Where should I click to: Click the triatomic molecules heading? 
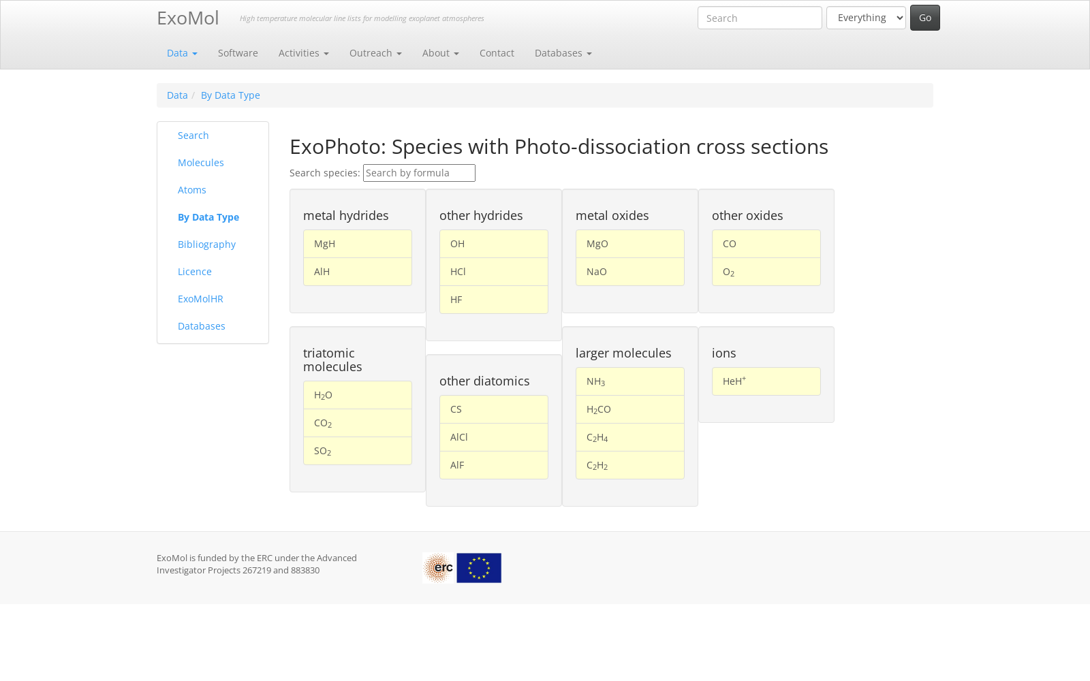(x=332, y=360)
